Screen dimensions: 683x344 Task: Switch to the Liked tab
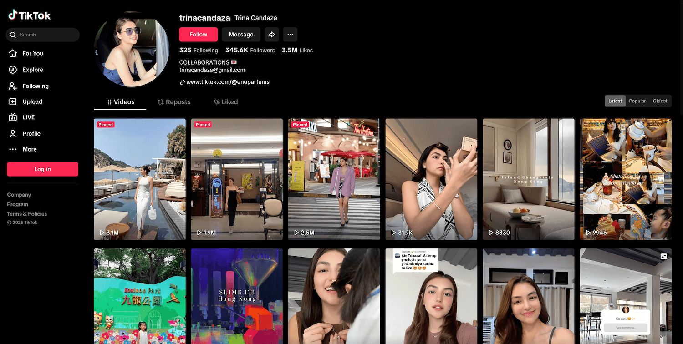click(x=226, y=102)
